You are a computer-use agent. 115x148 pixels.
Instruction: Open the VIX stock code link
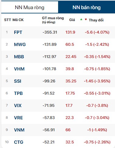click(18, 106)
